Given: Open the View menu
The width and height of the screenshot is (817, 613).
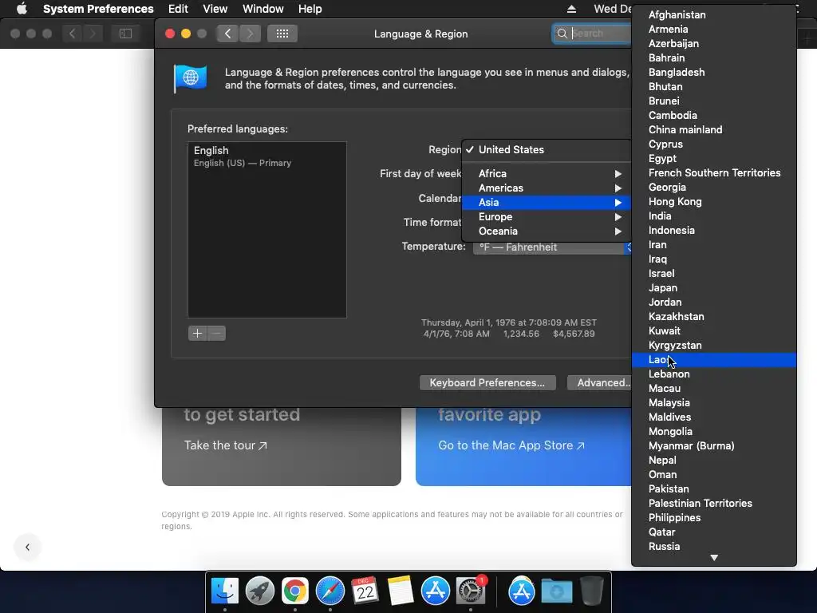Looking at the screenshot, I should tap(215, 9).
